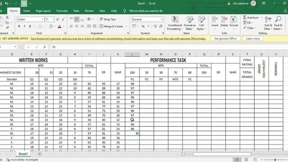Image resolution: width=288 pixels, height=162 pixels.
Task: Switch to the View tab
Action: click(102, 11)
